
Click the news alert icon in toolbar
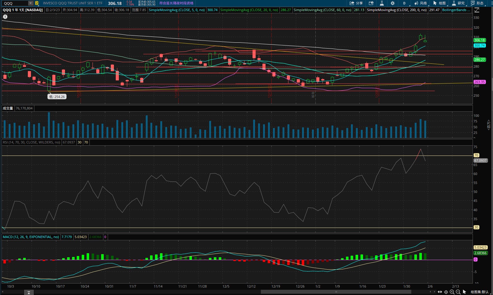pos(371,3)
